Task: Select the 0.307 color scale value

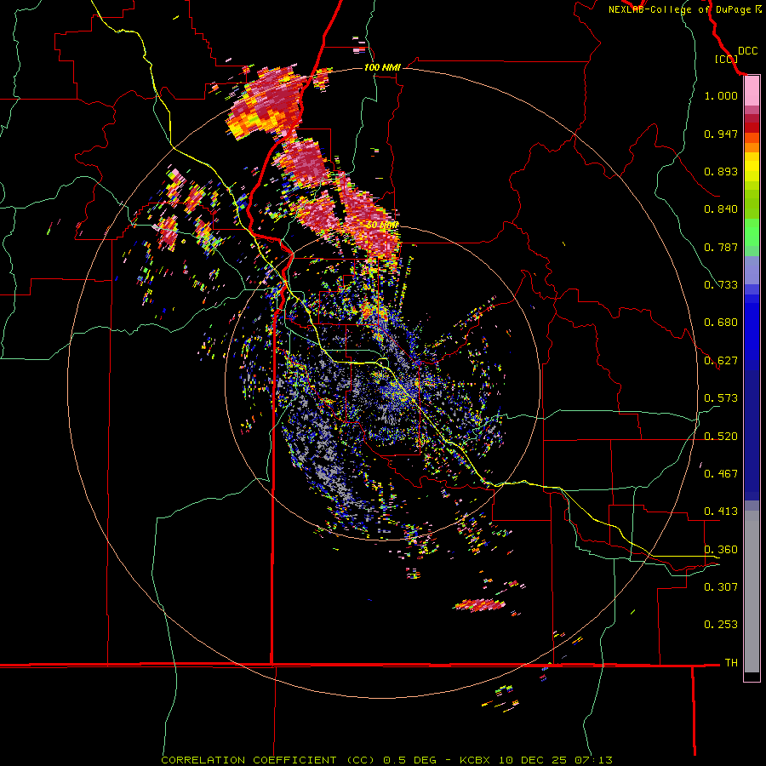Action: click(x=721, y=586)
